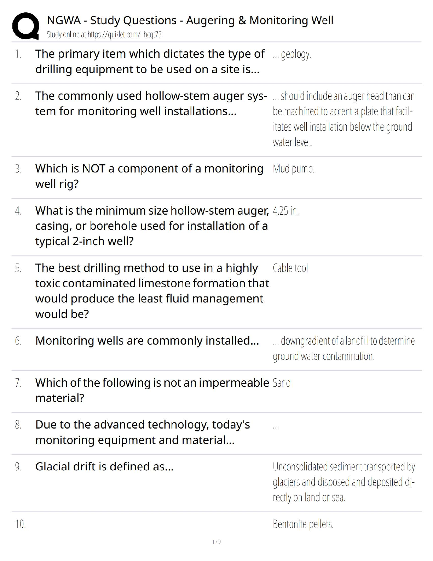Select question 6 about monitoring wells installed
Screen dimensions: 433x561
pos(147,341)
